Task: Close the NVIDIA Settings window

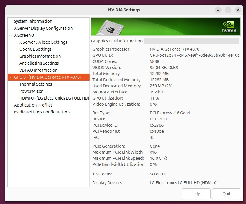Action: [238, 10]
